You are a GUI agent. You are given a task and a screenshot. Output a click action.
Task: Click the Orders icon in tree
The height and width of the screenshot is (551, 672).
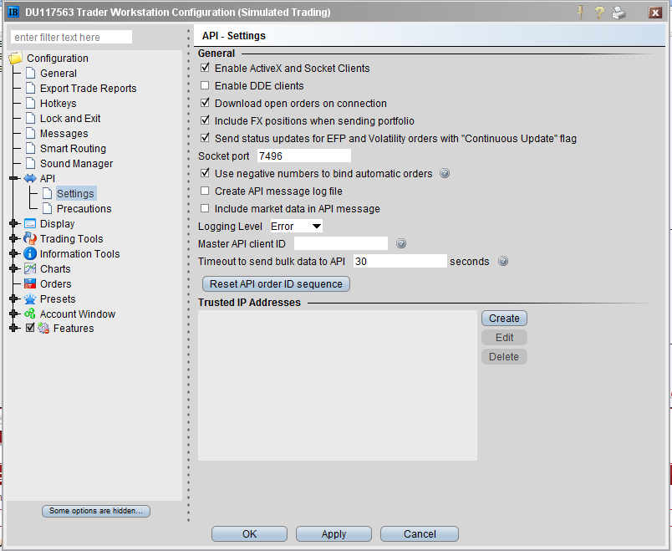point(30,283)
